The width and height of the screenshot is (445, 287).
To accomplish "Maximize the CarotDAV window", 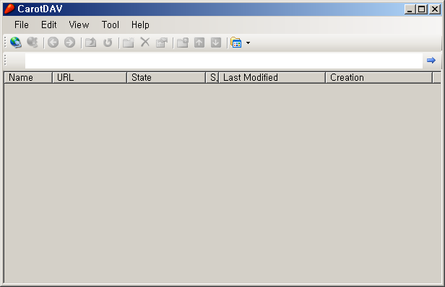I will click(422, 9).
